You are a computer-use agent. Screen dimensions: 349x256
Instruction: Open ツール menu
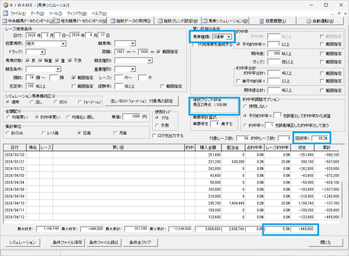click(x=55, y=13)
